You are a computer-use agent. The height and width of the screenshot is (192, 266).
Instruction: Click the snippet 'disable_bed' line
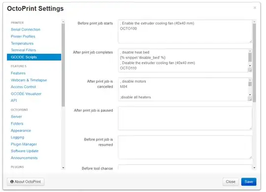tap(143, 58)
